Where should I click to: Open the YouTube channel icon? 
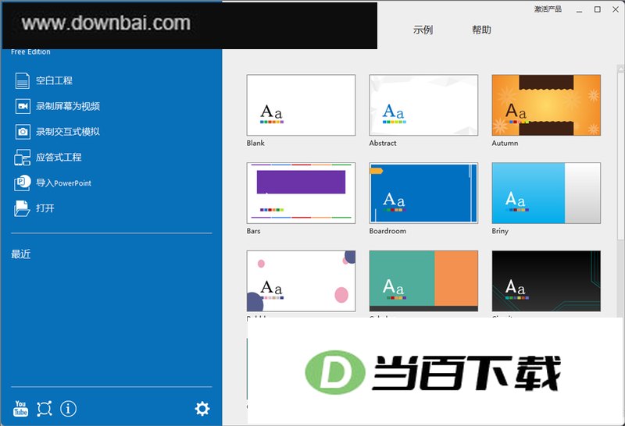point(21,409)
